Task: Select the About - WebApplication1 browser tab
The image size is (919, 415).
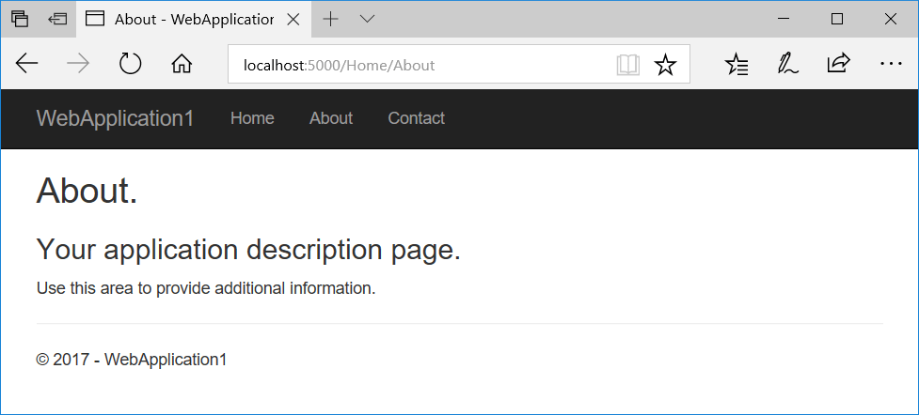Action: tap(193, 19)
